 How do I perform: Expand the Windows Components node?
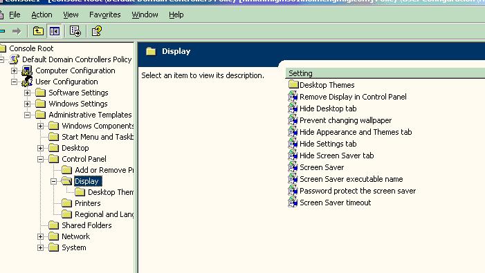41,126
